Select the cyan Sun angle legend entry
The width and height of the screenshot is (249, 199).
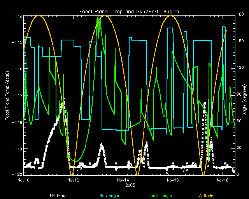tap(109, 196)
